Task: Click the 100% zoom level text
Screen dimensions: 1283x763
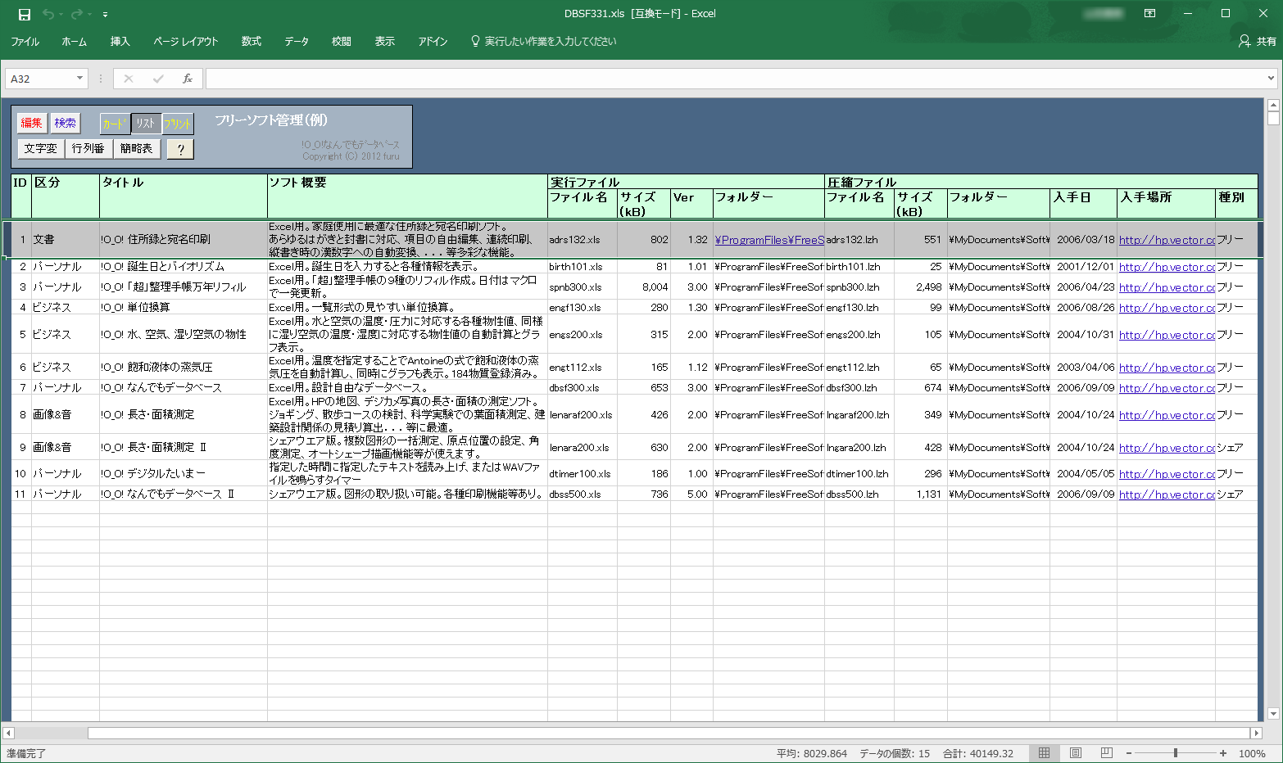Action: pos(1252,753)
